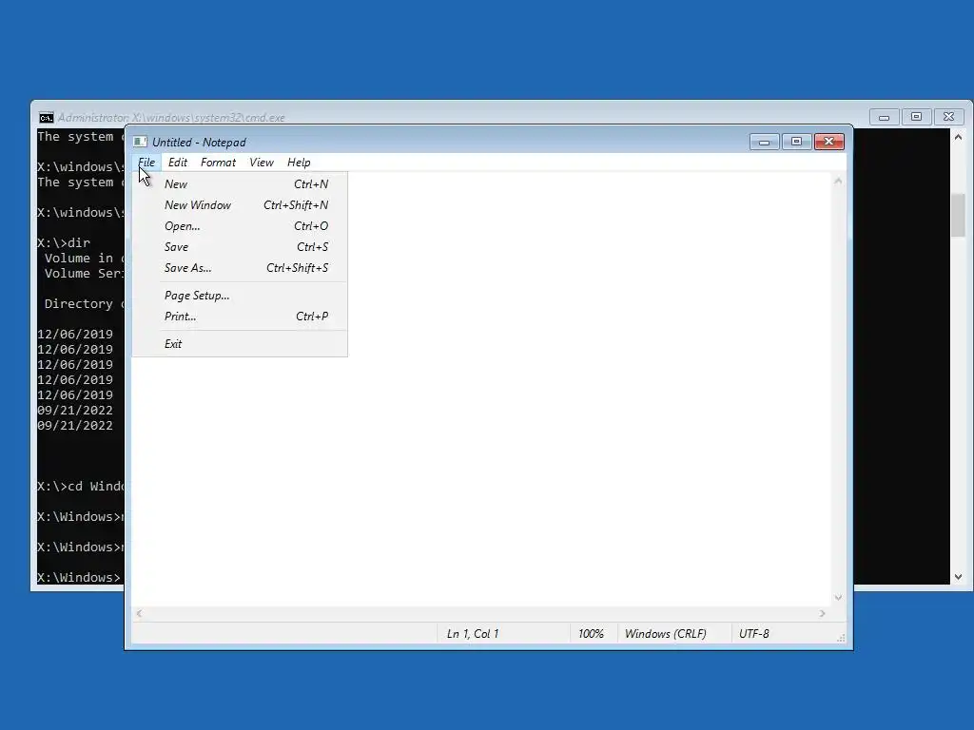974x730 pixels.
Task: Click Notepad vertical scrollbar down arrow
Action: 838,598
